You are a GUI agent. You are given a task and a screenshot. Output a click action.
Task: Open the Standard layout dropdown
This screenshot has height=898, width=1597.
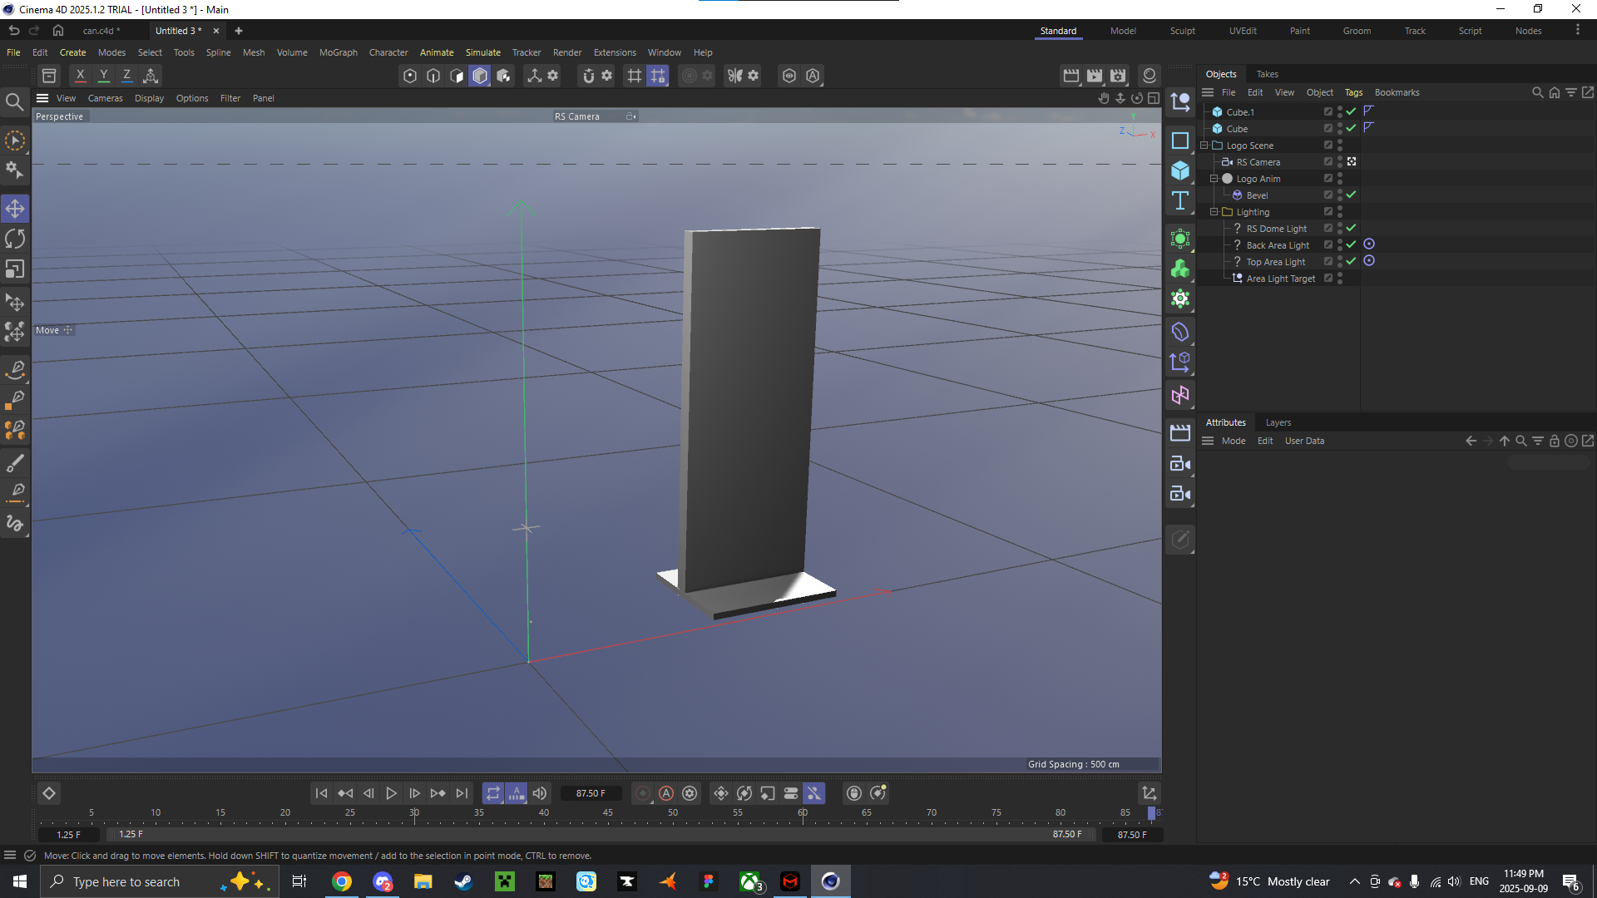[x=1058, y=31]
